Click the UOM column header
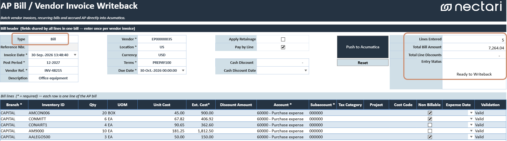 [x=122, y=105]
